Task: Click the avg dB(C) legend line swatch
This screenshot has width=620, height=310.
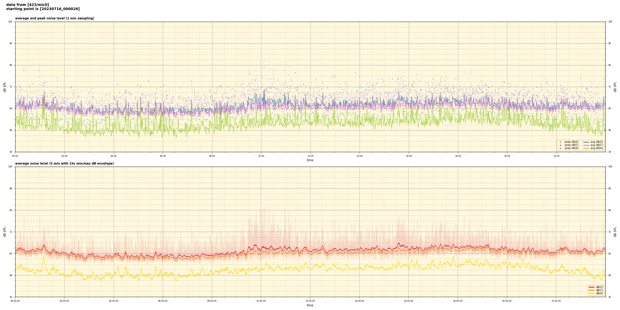Action: tap(586, 145)
